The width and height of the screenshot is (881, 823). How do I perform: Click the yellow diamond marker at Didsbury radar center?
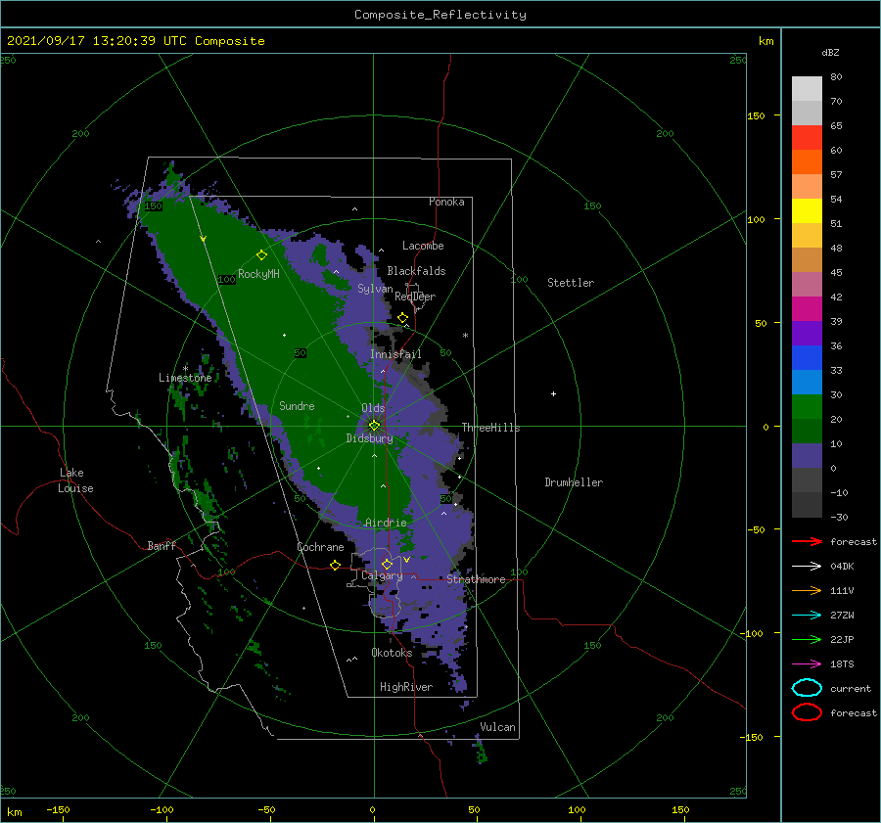[x=374, y=426]
